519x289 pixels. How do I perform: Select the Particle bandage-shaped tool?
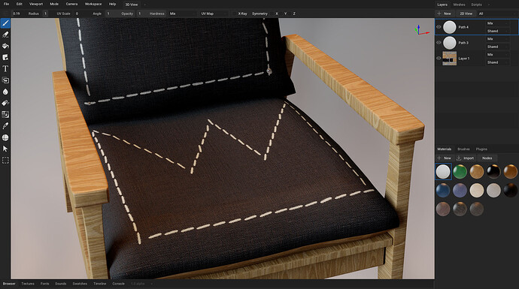tap(5, 103)
